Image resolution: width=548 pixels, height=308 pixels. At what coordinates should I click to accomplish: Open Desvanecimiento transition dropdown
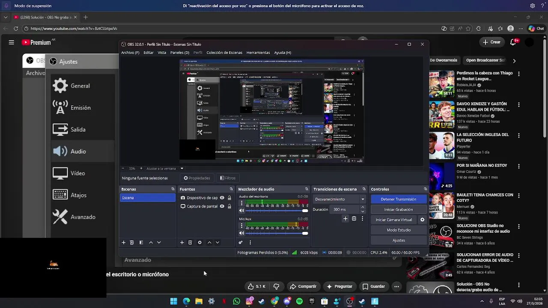pyautogui.click(x=340, y=199)
